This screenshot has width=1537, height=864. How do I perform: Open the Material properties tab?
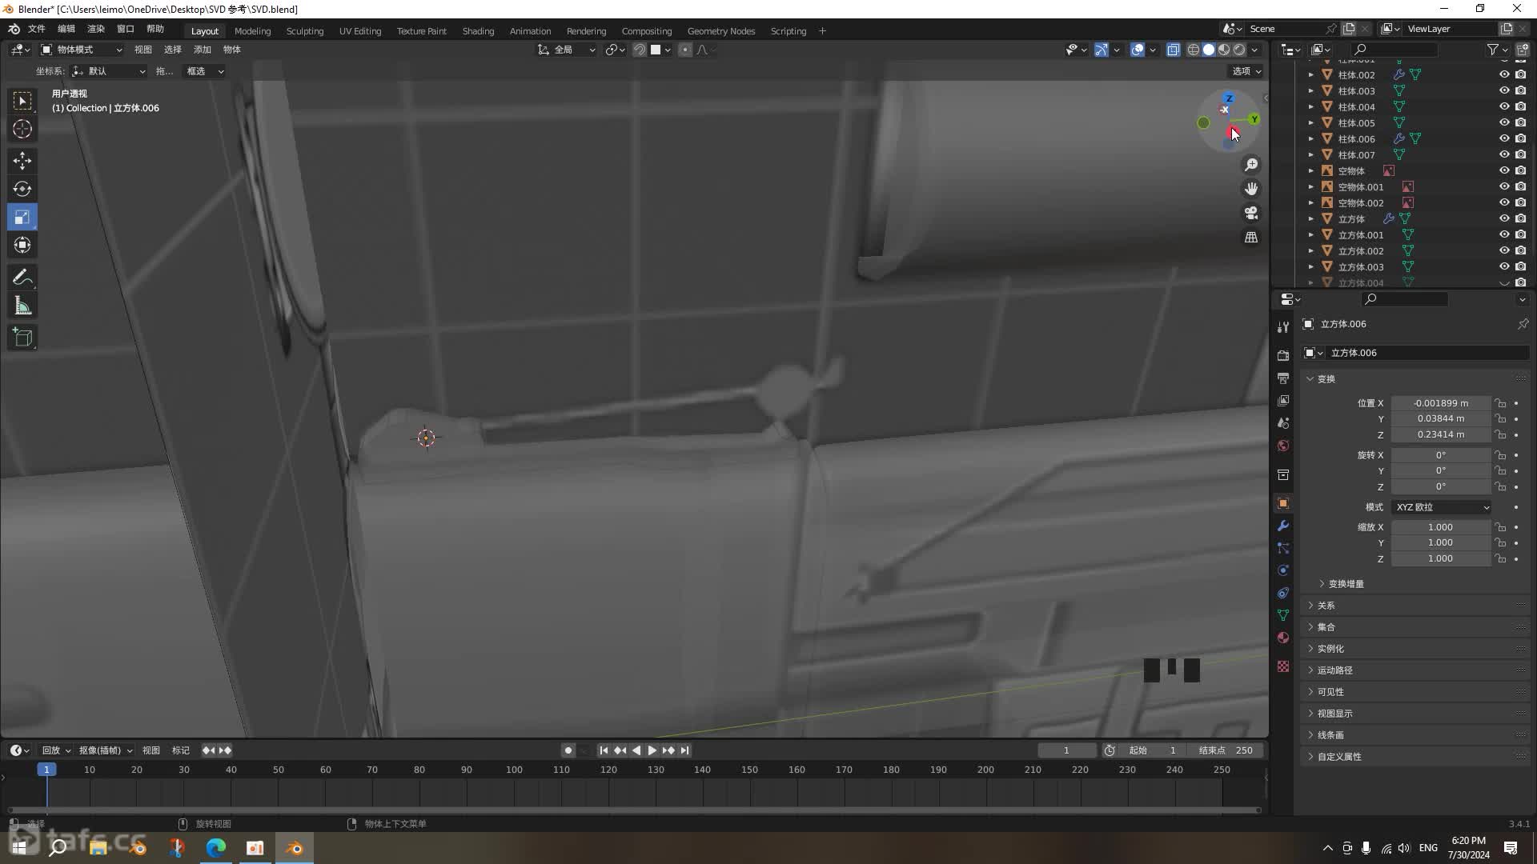click(1283, 638)
